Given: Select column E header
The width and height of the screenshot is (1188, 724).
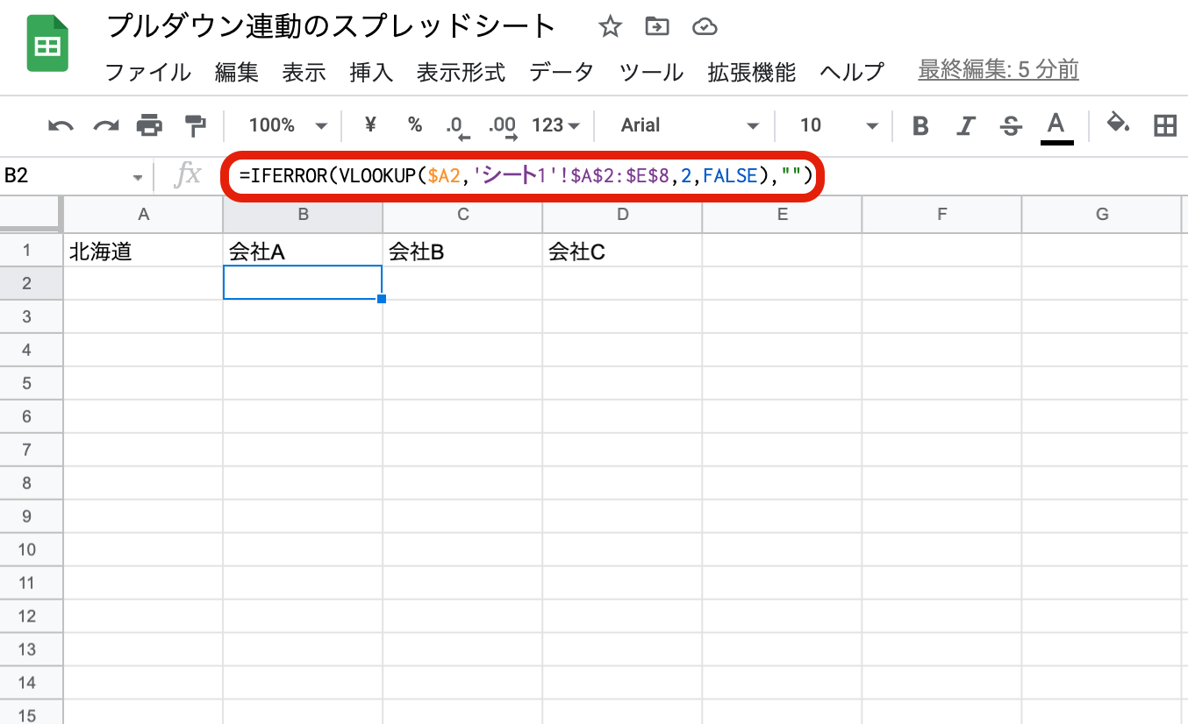Looking at the screenshot, I should [x=782, y=214].
